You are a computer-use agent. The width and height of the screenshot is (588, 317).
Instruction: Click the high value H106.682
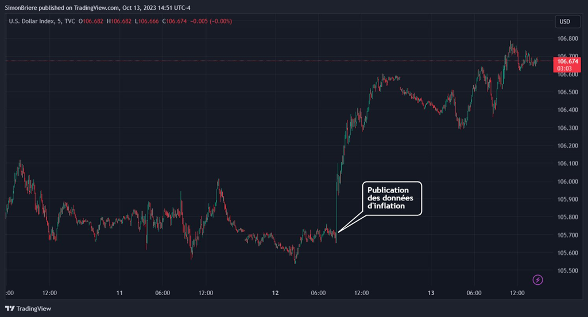click(119, 22)
